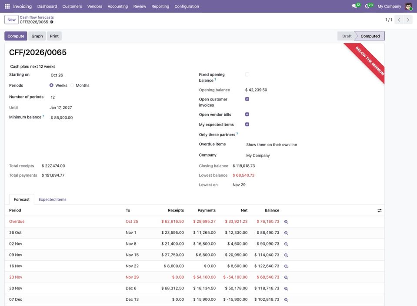Click magnifier icon in 26 Oct row
Image resolution: width=417 pixels, height=306 pixels.
click(286, 233)
